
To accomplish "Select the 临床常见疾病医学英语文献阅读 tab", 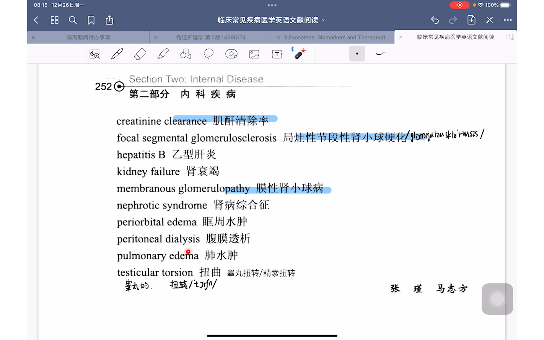I will point(455,37).
